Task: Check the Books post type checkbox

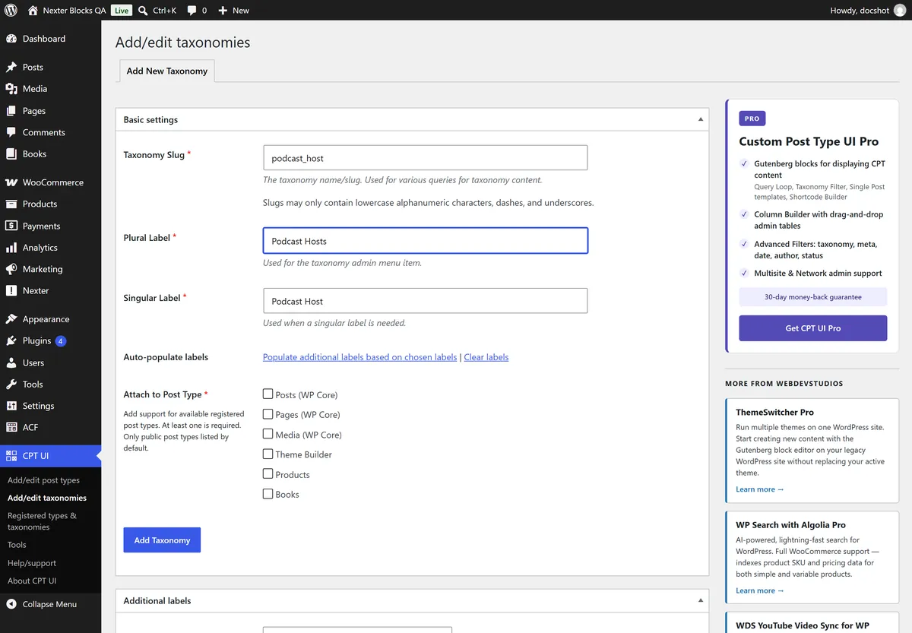Action: tap(268, 493)
